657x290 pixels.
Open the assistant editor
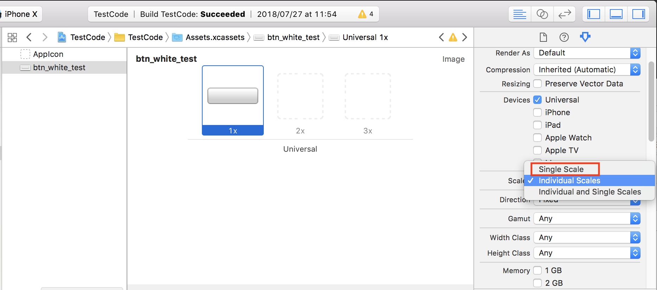coord(542,14)
